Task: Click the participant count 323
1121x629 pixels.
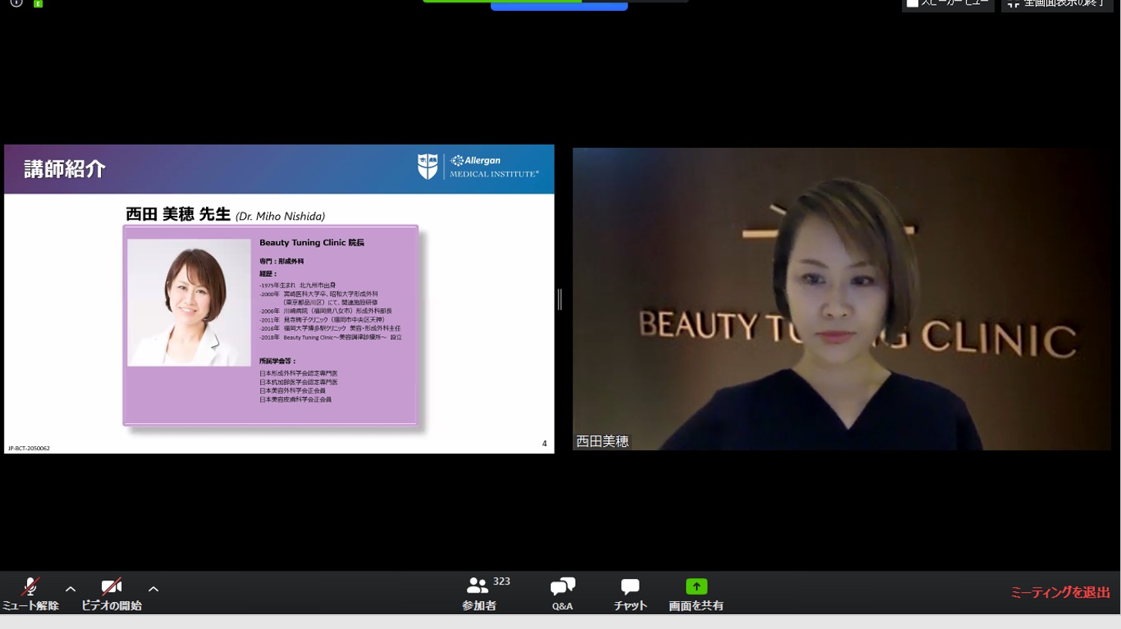Action: coord(501,581)
